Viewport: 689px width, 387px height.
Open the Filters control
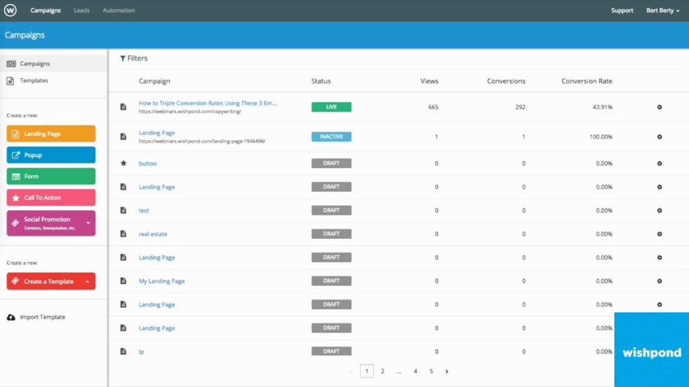click(x=134, y=58)
